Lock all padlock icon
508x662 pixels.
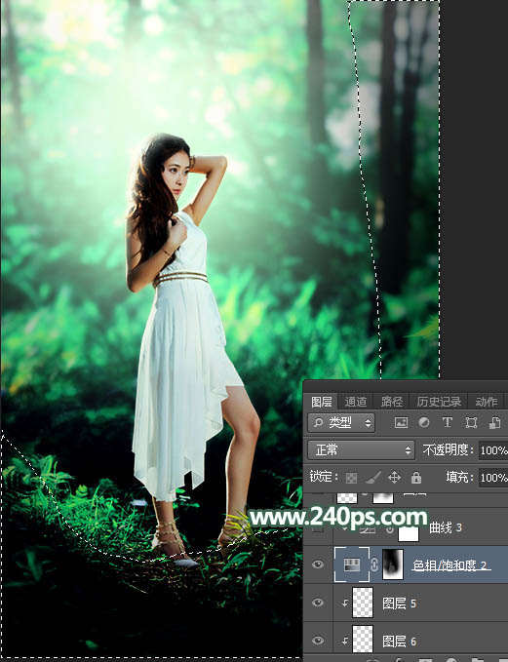click(x=416, y=478)
